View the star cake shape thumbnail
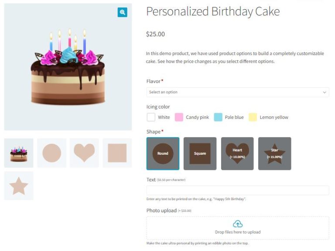335x251 pixels. pos(19,186)
